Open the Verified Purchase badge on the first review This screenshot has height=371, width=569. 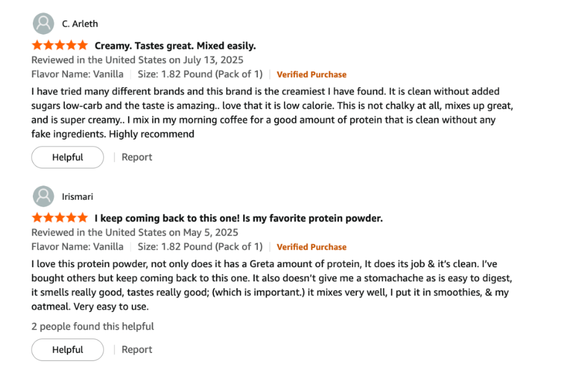coord(312,74)
